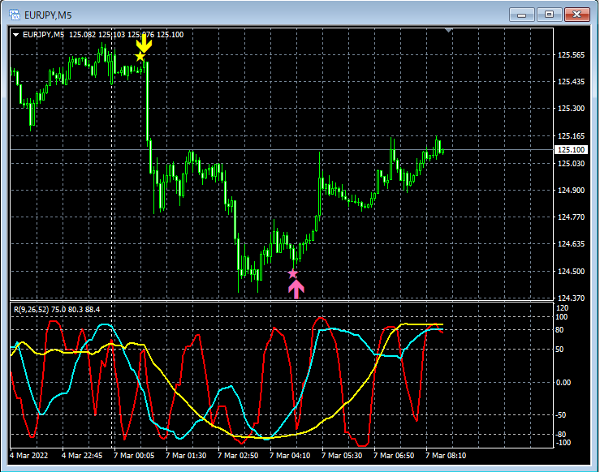
Task: Click the 7 Mar 02:50 time label
Action: click(238, 456)
